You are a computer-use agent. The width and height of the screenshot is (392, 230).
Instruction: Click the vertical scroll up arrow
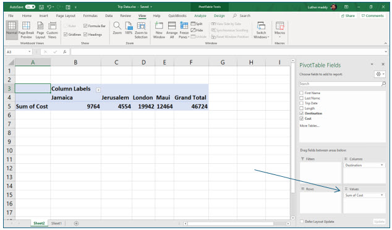[292, 61]
